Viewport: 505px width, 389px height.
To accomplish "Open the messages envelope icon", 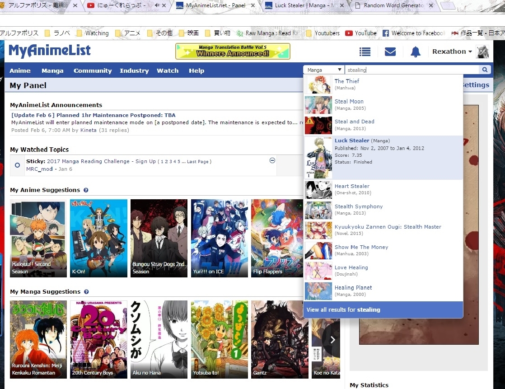I will click(x=390, y=52).
